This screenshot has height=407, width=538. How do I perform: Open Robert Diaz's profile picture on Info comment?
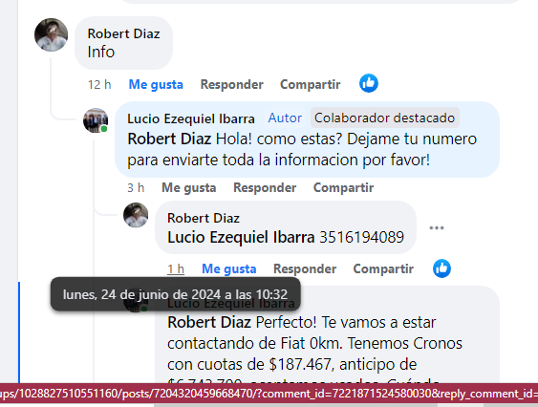click(51, 34)
